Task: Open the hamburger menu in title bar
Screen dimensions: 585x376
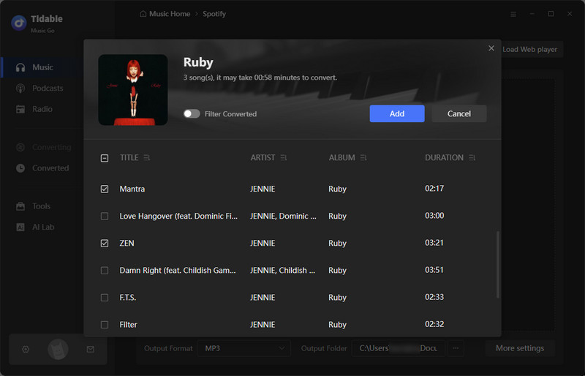Action: click(513, 14)
